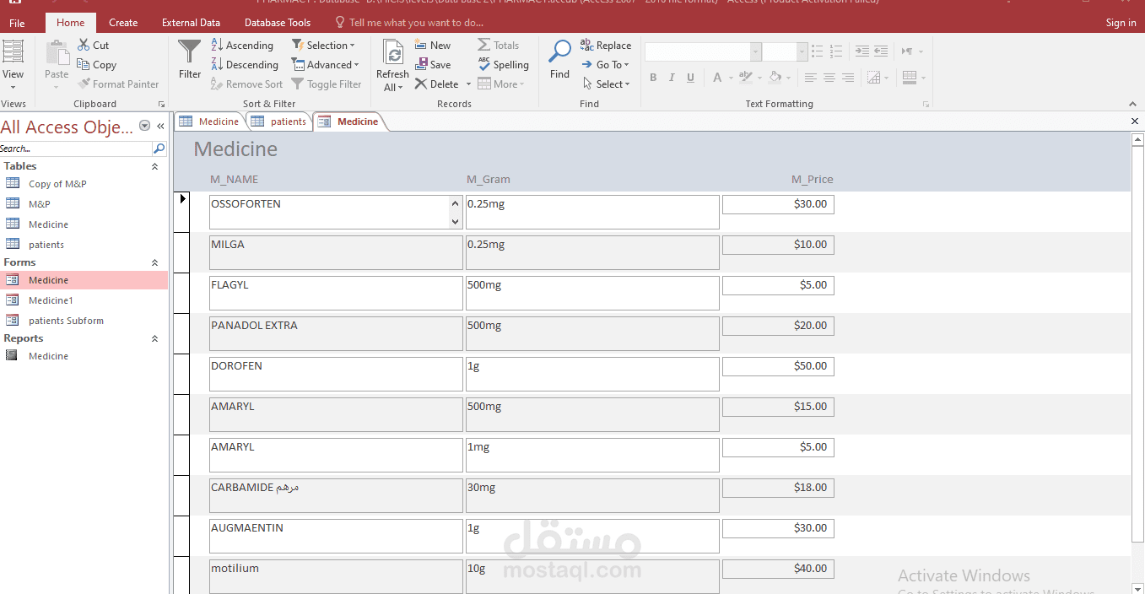Open the All Access Objects category menu arrow

pos(144,126)
